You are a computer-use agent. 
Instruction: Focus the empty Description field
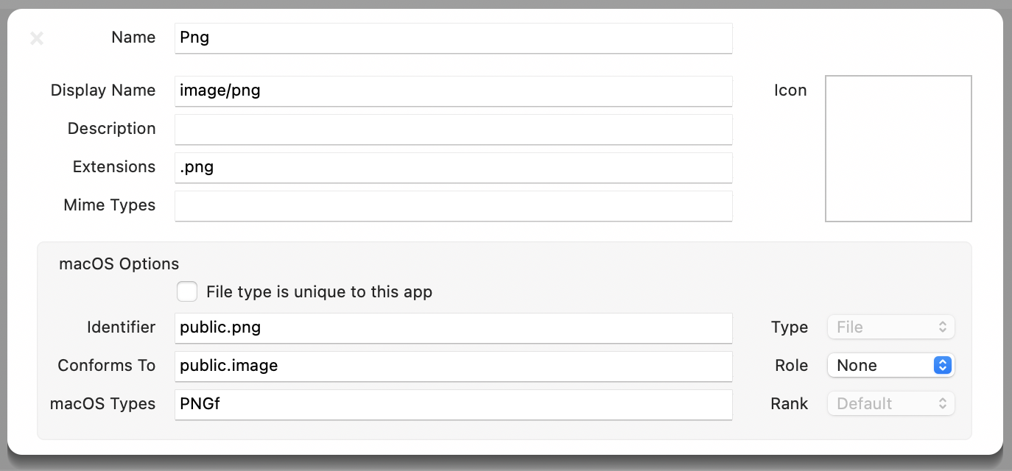click(453, 129)
